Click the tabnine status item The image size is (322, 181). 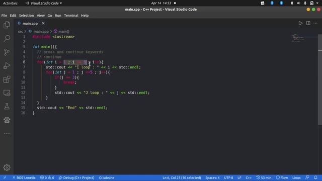[106, 177]
